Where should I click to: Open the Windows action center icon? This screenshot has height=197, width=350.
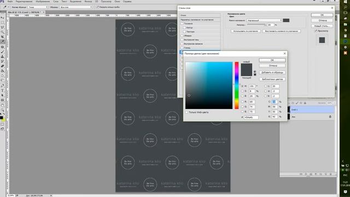(345, 192)
